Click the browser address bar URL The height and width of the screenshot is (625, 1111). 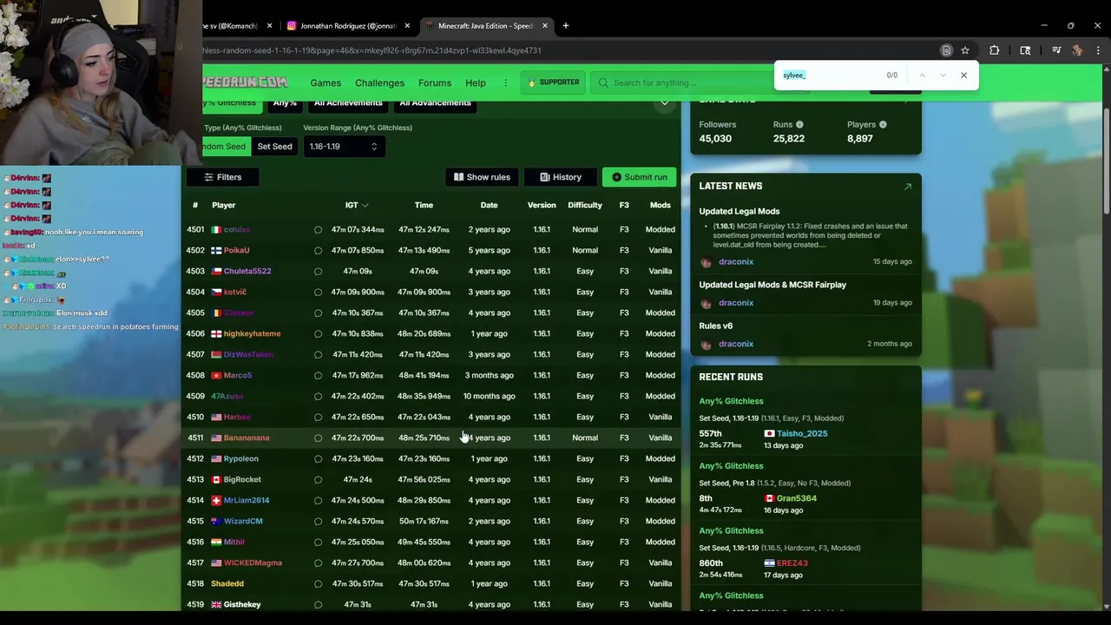pos(373,50)
